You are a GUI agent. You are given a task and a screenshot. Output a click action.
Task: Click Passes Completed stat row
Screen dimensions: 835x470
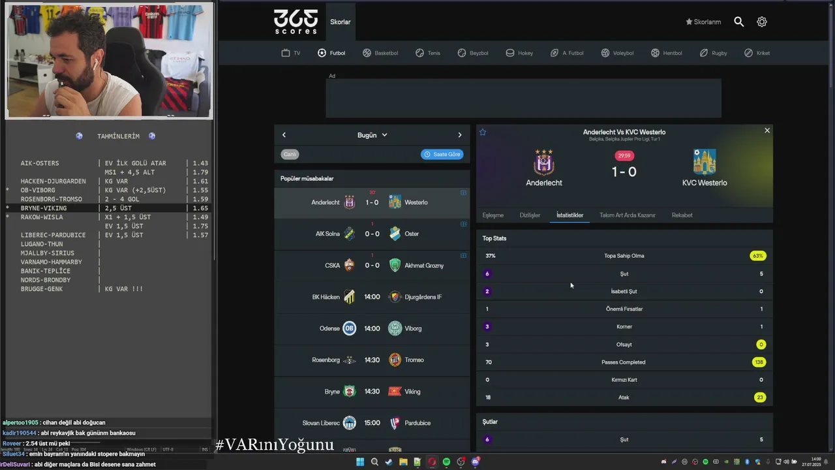pyautogui.click(x=624, y=362)
